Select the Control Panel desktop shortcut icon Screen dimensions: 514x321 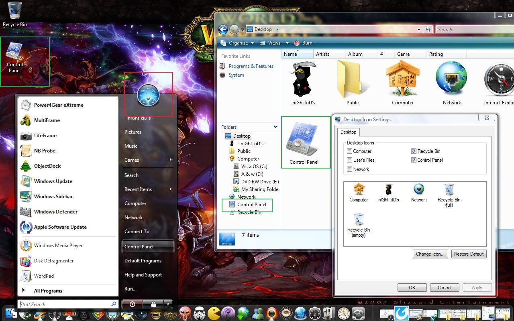(15, 58)
